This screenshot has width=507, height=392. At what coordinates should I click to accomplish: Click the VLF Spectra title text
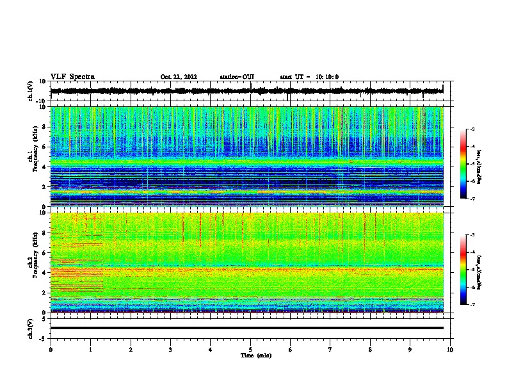(x=72, y=77)
